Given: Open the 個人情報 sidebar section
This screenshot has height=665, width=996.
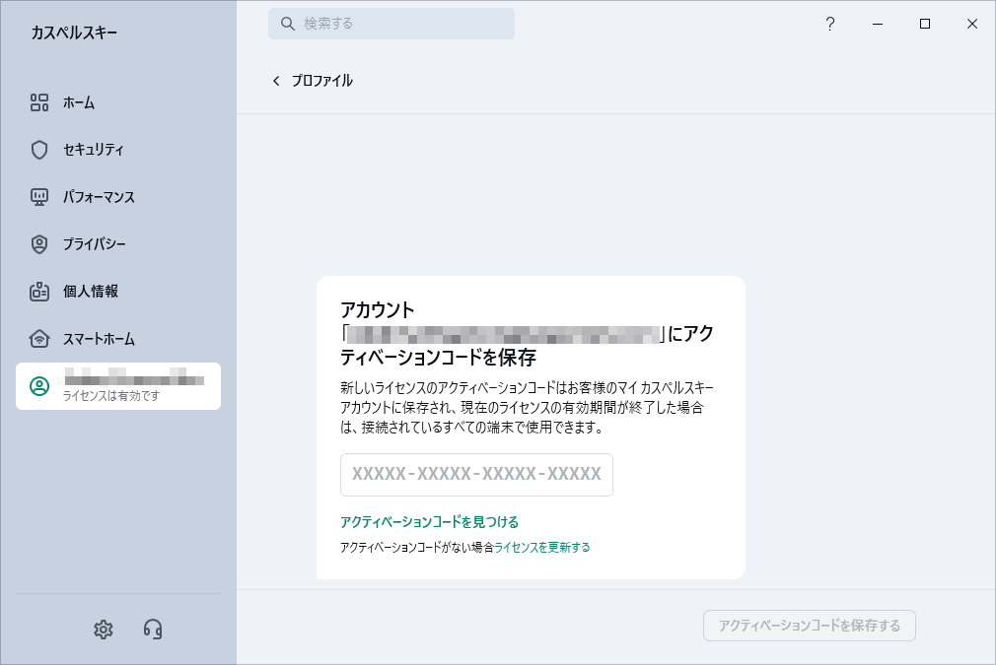Looking at the screenshot, I should pos(74,292).
